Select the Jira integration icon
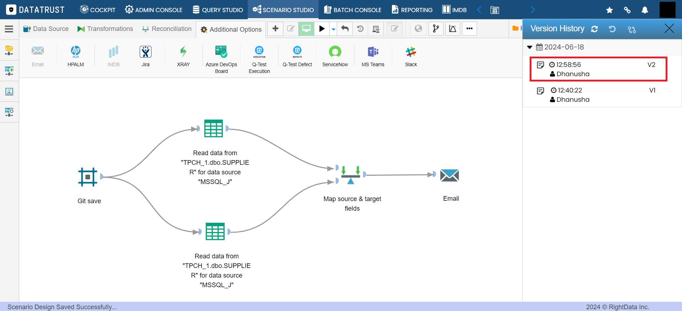The width and height of the screenshot is (682, 311). [x=146, y=52]
